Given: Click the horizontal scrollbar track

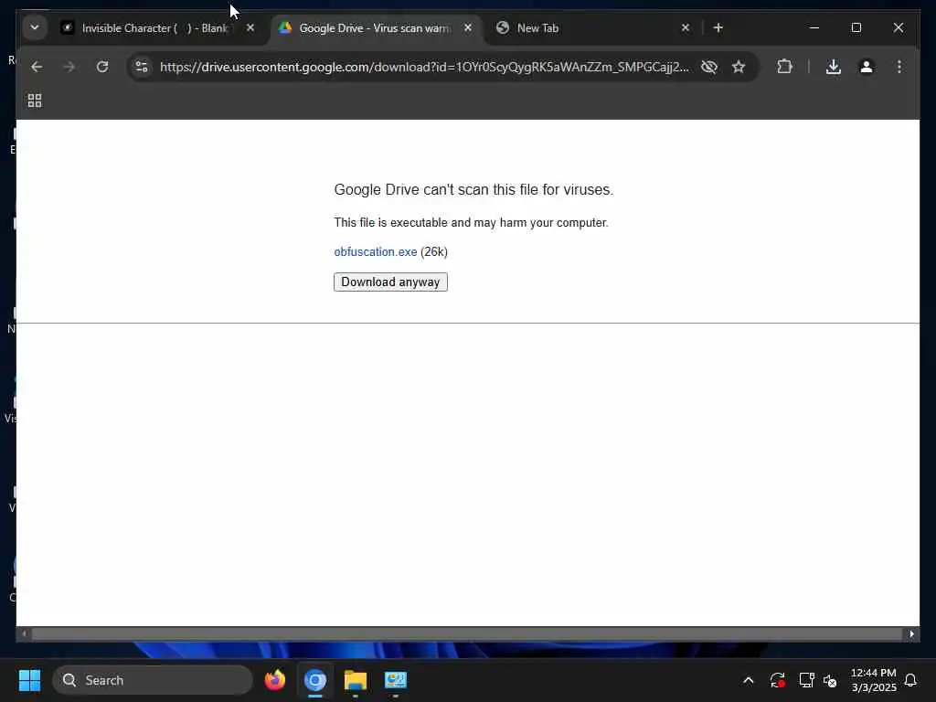Looking at the screenshot, I should pos(467,634).
